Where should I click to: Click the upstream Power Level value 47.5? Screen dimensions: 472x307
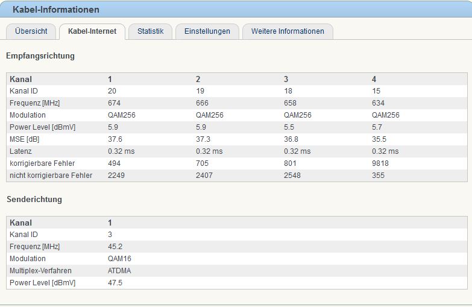point(115,283)
